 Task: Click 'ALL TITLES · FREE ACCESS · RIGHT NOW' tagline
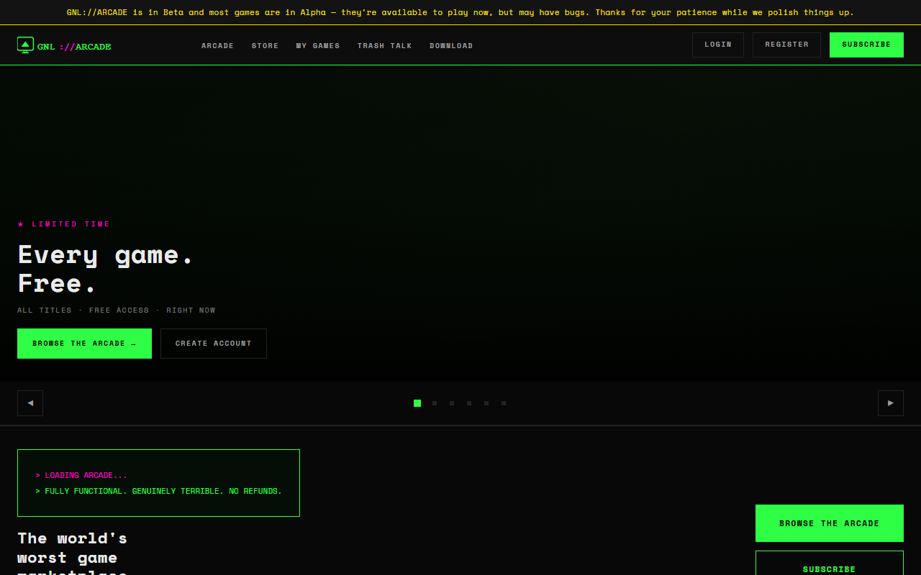117,310
